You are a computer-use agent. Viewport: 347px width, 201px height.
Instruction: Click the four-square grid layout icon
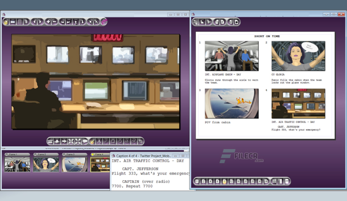pyautogui.click(x=274, y=181)
